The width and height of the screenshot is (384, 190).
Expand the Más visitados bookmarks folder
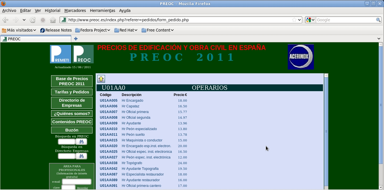coord(19,30)
